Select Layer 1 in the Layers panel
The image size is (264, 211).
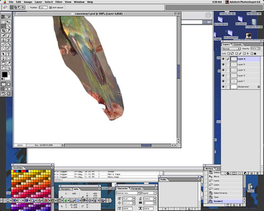pyautogui.click(x=246, y=81)
